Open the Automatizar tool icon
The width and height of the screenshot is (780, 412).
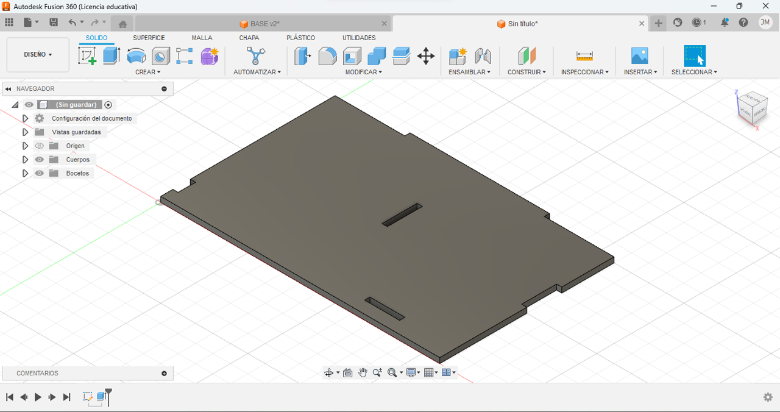256,56
